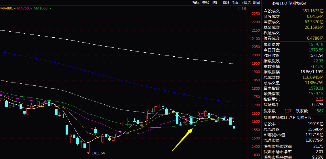Click the 权证成交 row label

(x=272, y=33)
